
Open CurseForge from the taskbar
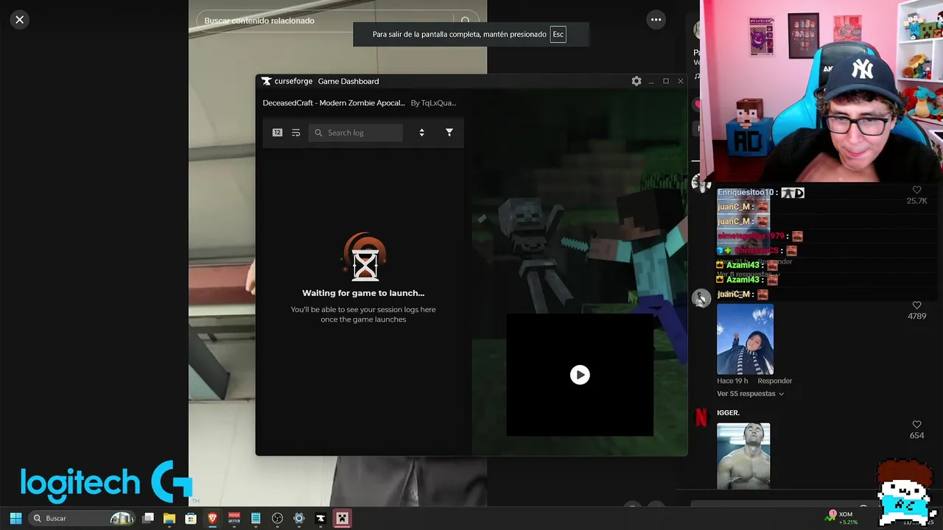(320, 518)
